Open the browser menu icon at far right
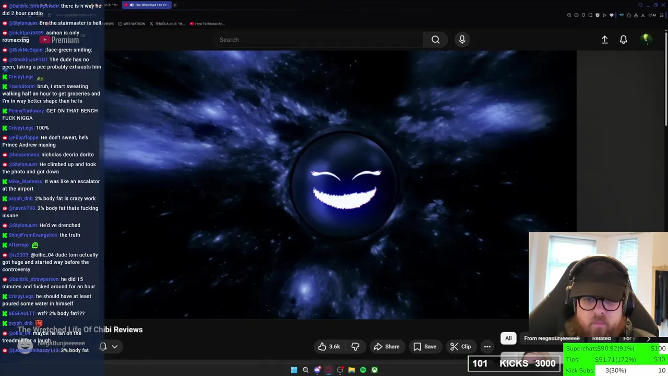Screen dimensions: 668x376 click(661, 15)
